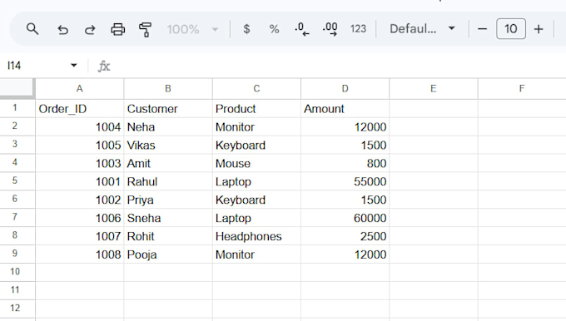Click the Amount header cell
This screenshot has height=321, width=566.
345,109
